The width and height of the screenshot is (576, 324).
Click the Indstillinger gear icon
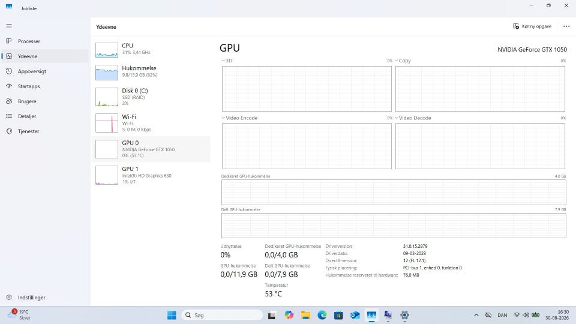[x=9, y=298]
